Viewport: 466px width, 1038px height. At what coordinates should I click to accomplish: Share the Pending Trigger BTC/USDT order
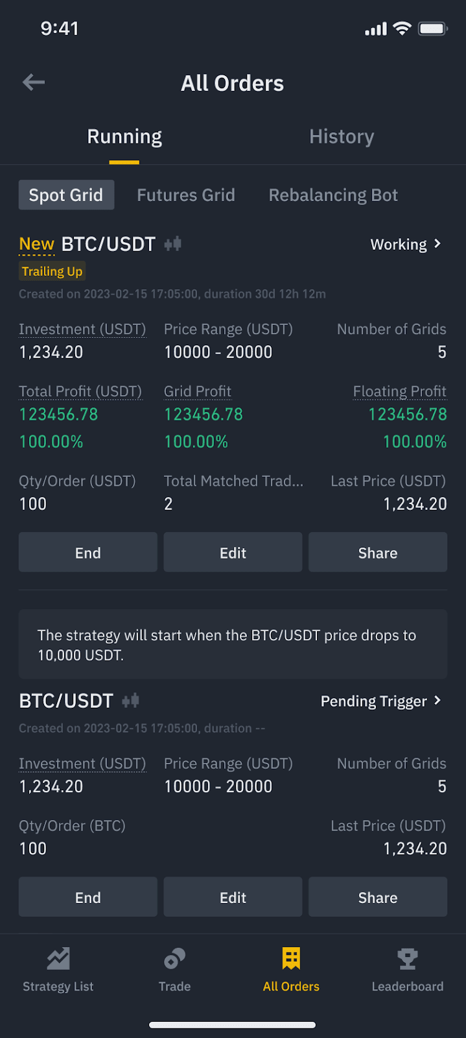[x=377, y=897]
